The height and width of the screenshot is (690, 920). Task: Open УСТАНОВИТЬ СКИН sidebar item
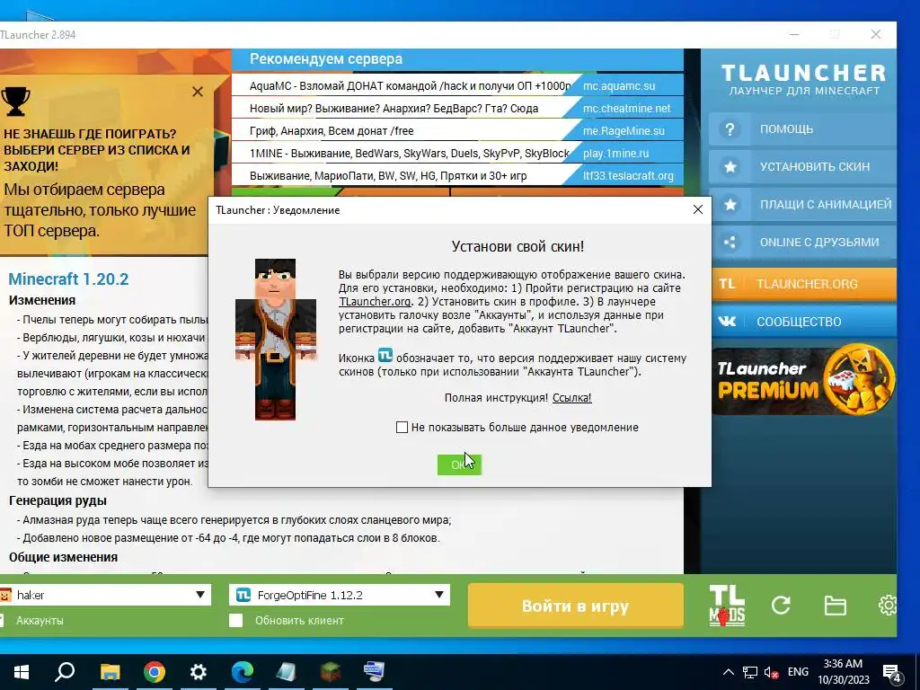802,166
